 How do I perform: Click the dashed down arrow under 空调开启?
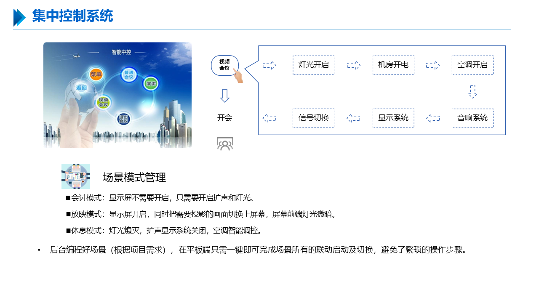[472, 91]
